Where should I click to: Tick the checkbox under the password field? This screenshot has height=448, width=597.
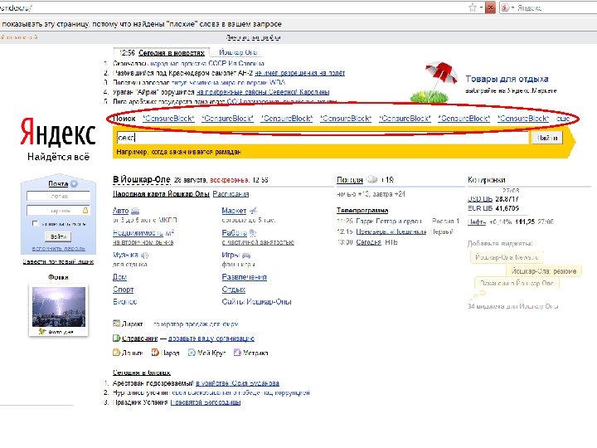(35, 224)
